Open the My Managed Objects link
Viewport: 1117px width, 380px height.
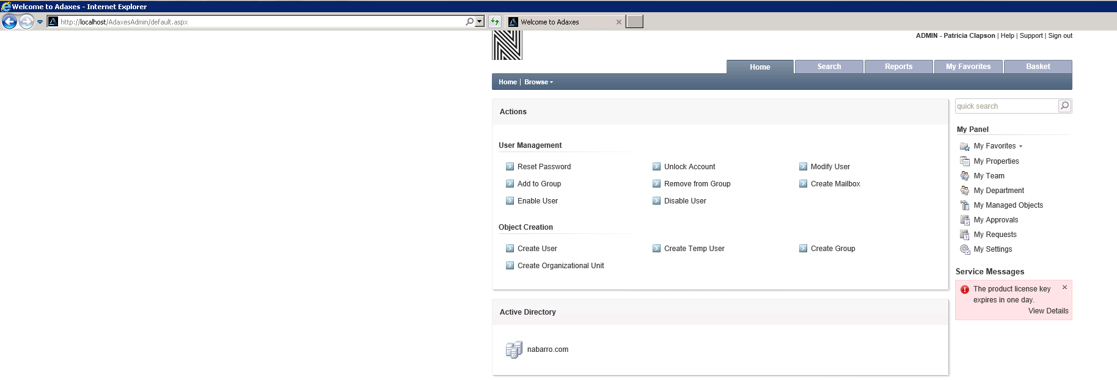pos(1008,205)
